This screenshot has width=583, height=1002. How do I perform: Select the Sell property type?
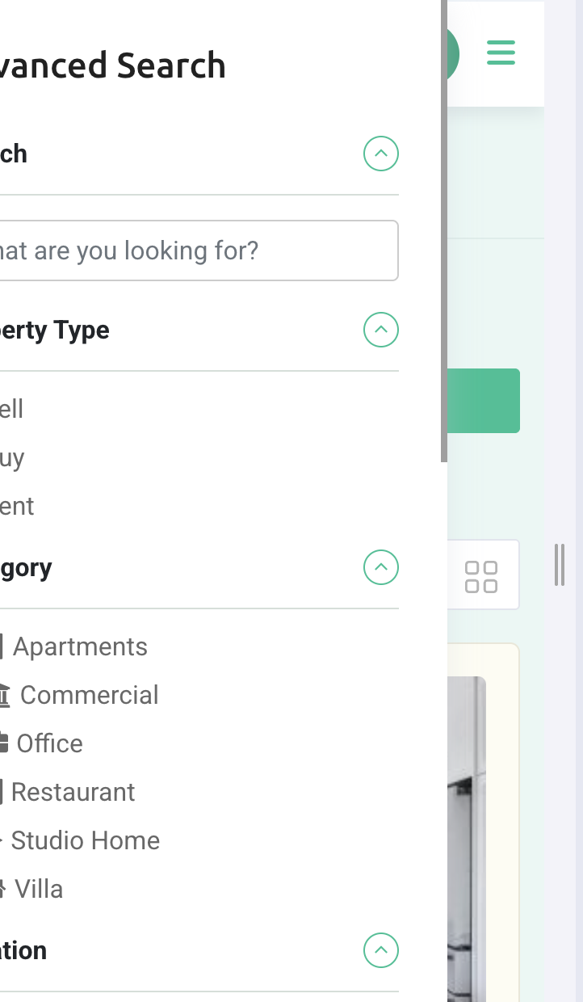pyautogui.click(x=11, y=409)
